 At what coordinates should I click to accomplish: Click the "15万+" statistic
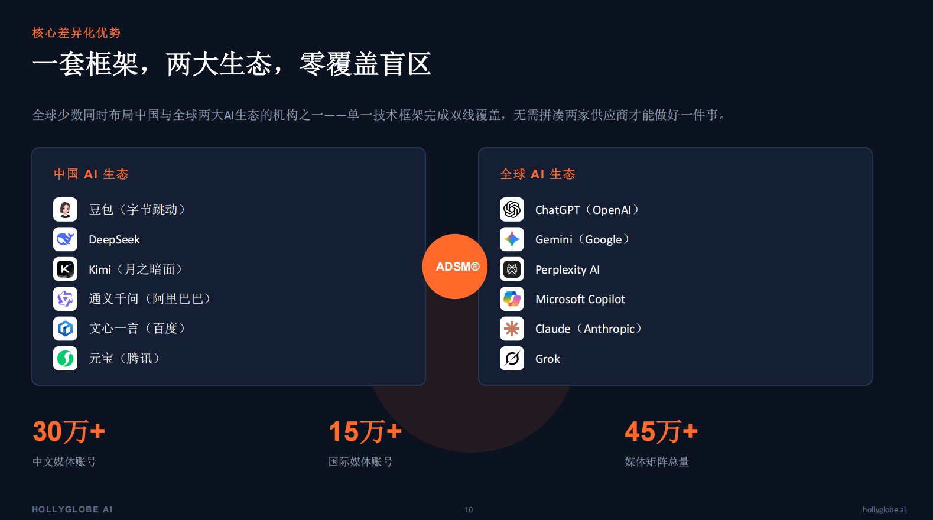365,431
